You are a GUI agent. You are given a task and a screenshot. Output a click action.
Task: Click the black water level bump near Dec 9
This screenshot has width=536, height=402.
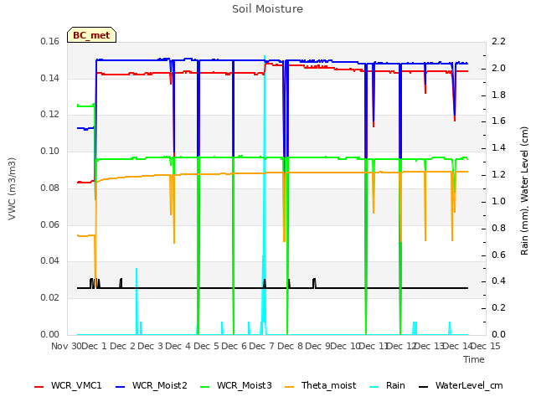click(x=314, y=283)
